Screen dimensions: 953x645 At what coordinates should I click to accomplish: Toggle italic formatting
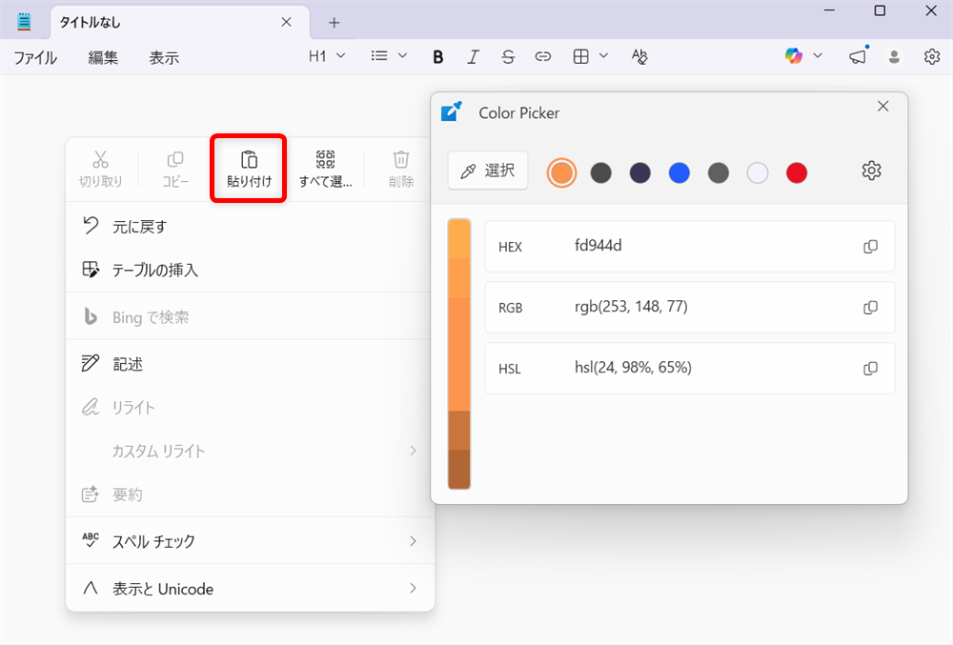473,56
